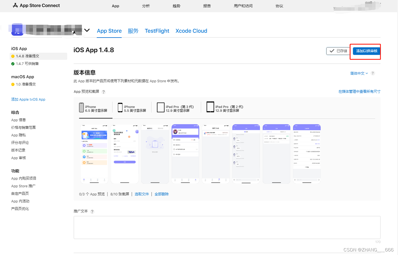
Task: Open 版本记录 in sidebar
Action: [x=18, y=150]
